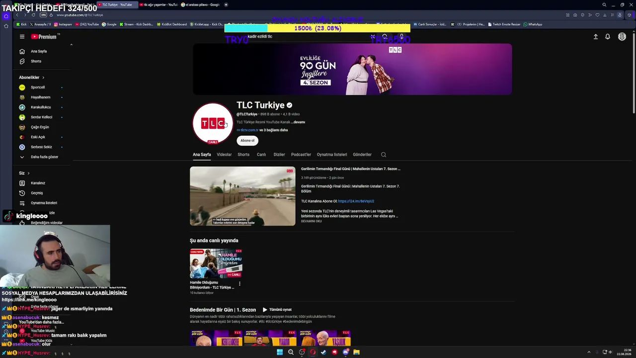The image size is (636, 358).
Task: Open the YouTube hamburger guide menu
Action: (x=22, y=36)
